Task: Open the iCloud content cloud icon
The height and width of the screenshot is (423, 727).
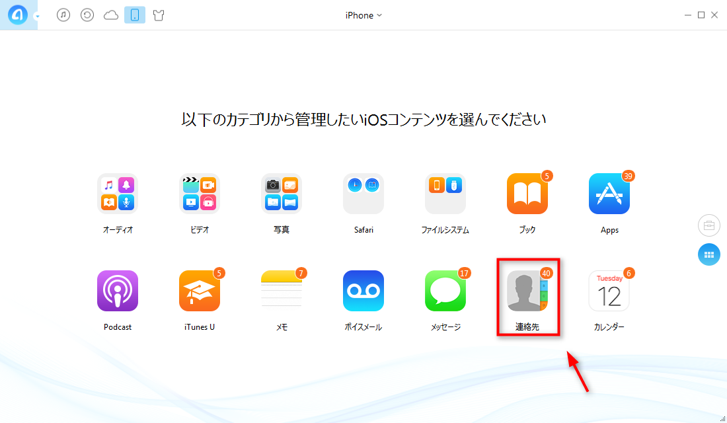Action: pos(111,15)
